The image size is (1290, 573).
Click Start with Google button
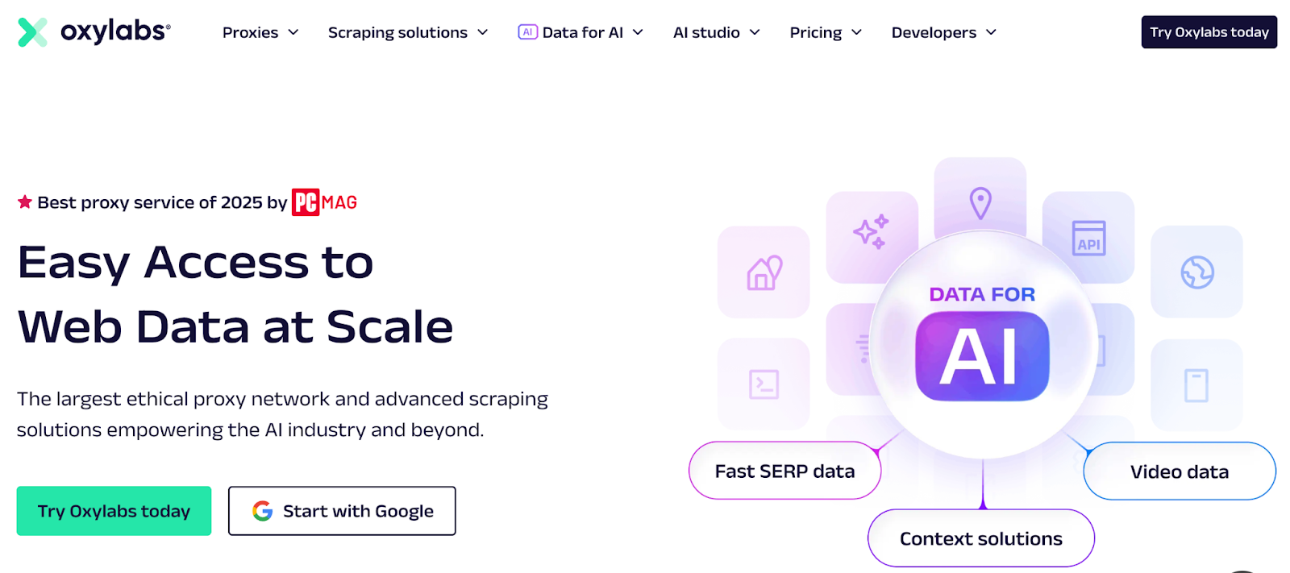click(342, 511)
